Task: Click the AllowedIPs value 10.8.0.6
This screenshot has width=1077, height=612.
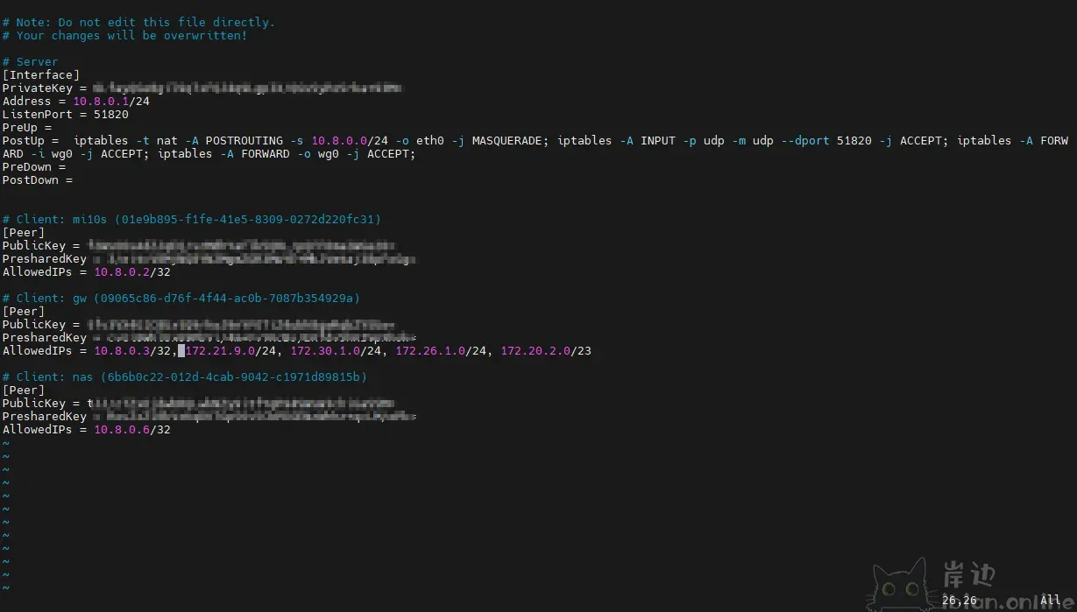Action: tap(122, 429)
